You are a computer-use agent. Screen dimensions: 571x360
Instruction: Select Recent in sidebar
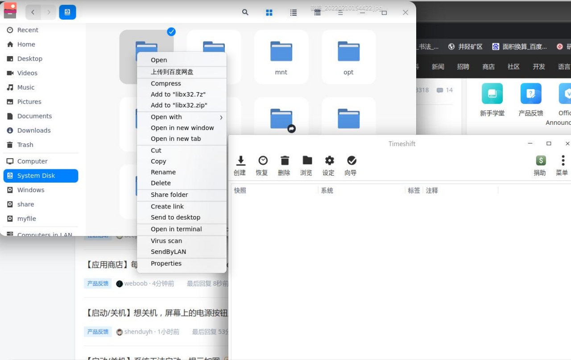point(41,30)
